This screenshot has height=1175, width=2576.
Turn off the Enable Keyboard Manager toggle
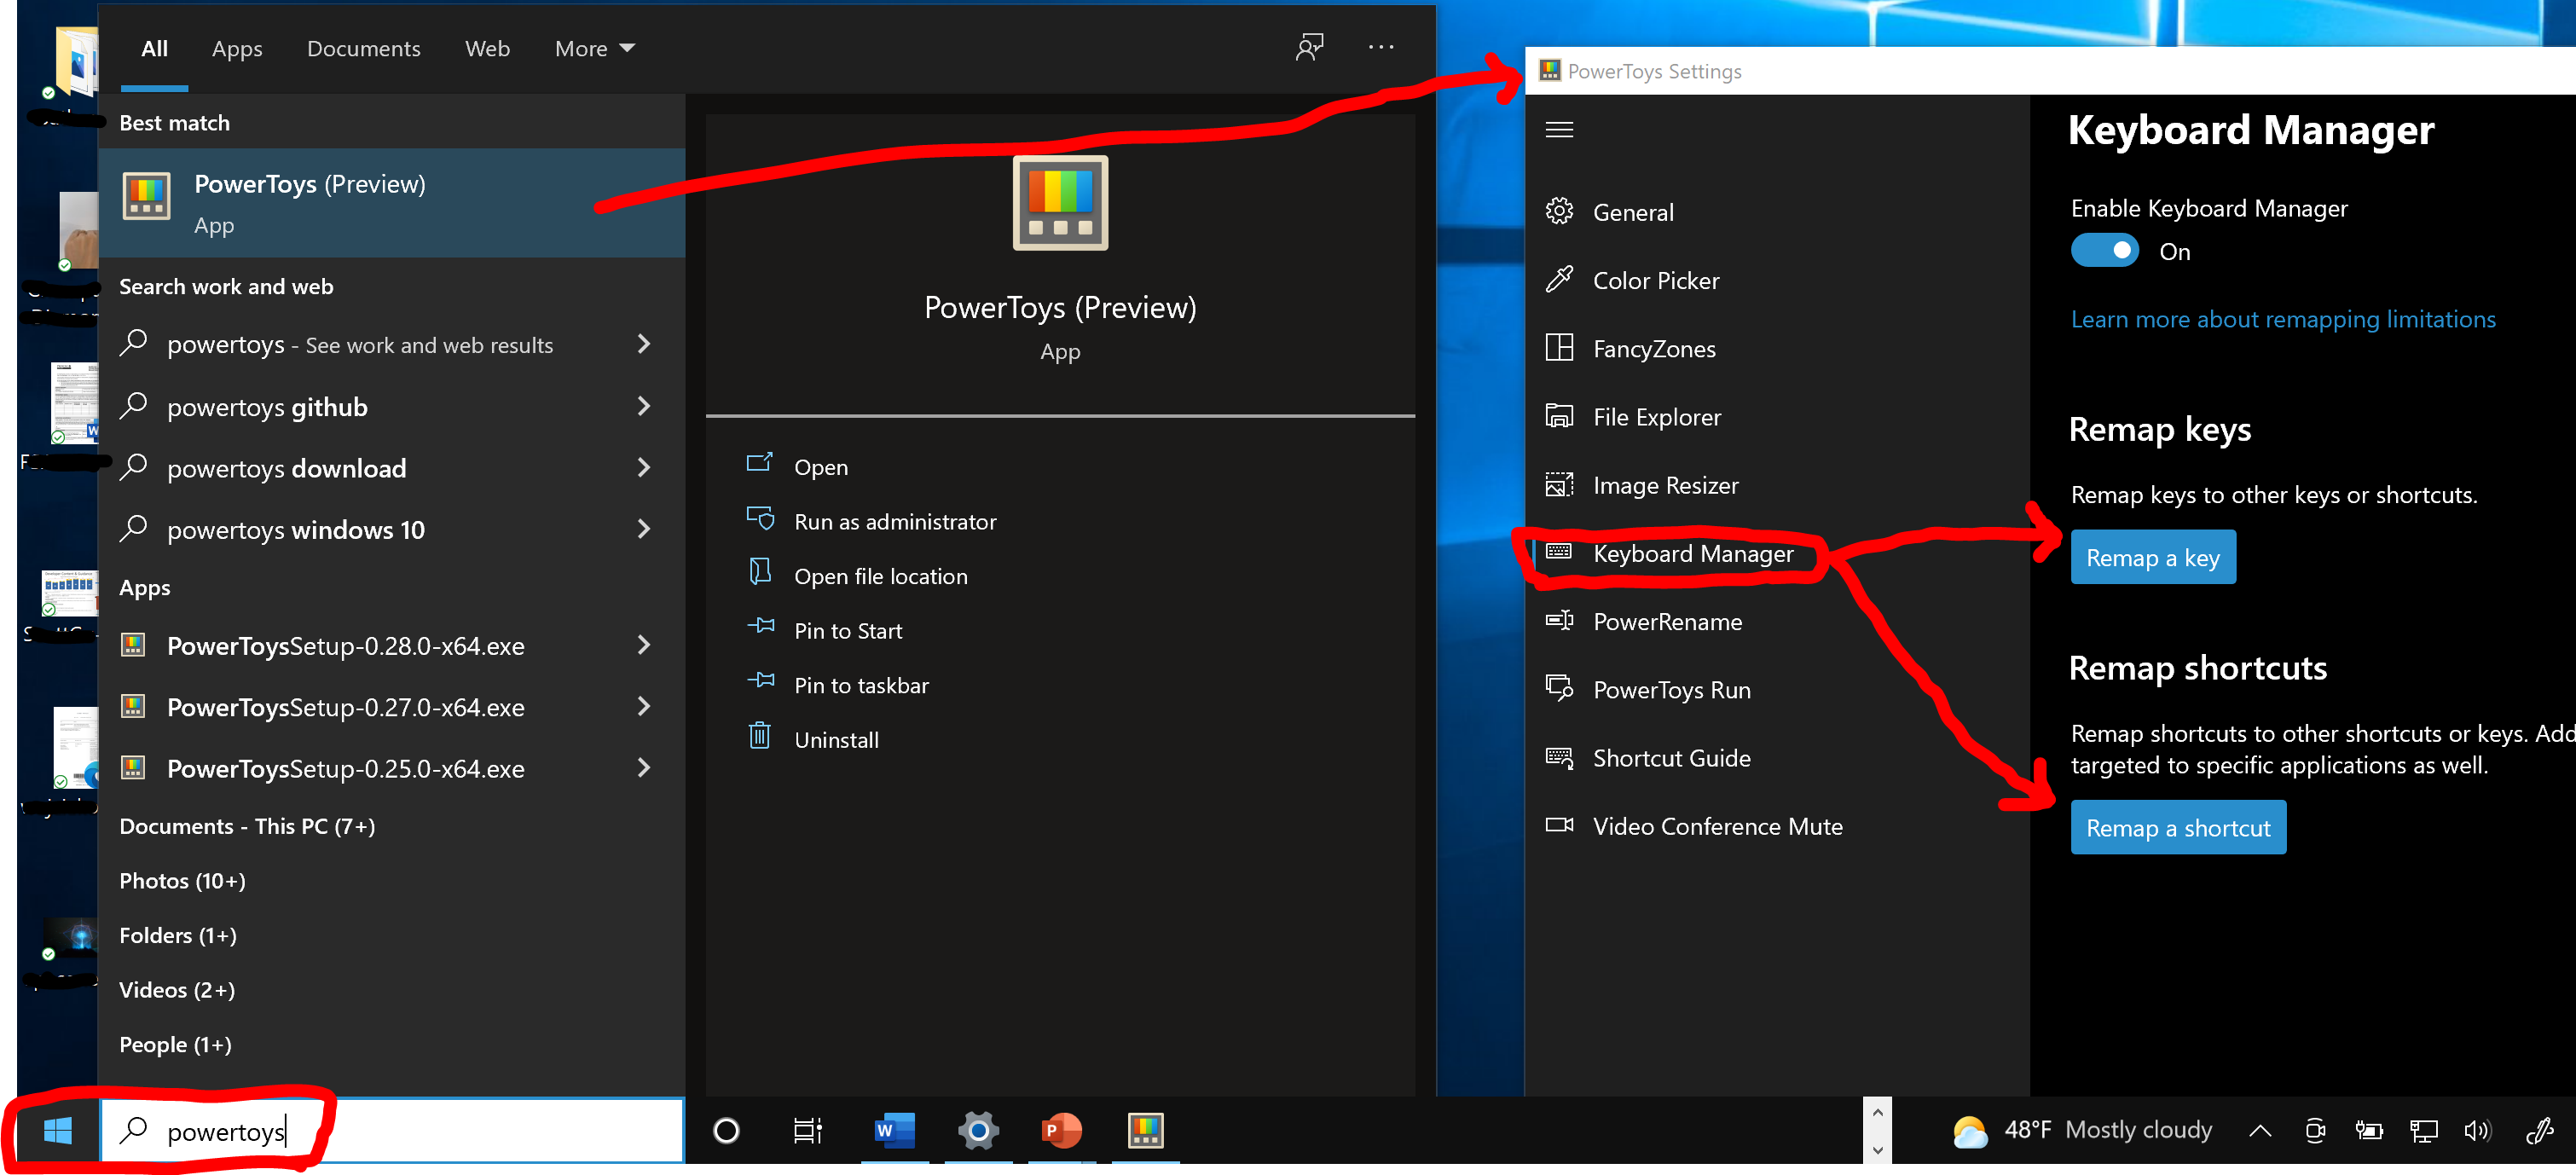(x=2105, y=250)
